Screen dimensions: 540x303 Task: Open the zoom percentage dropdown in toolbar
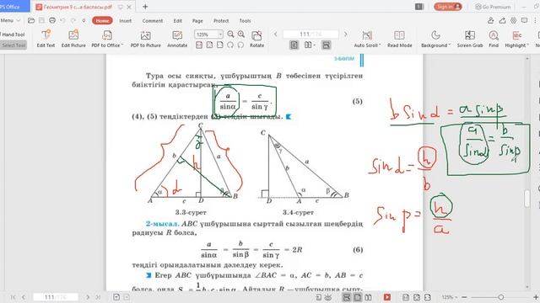tap(220, 35)
